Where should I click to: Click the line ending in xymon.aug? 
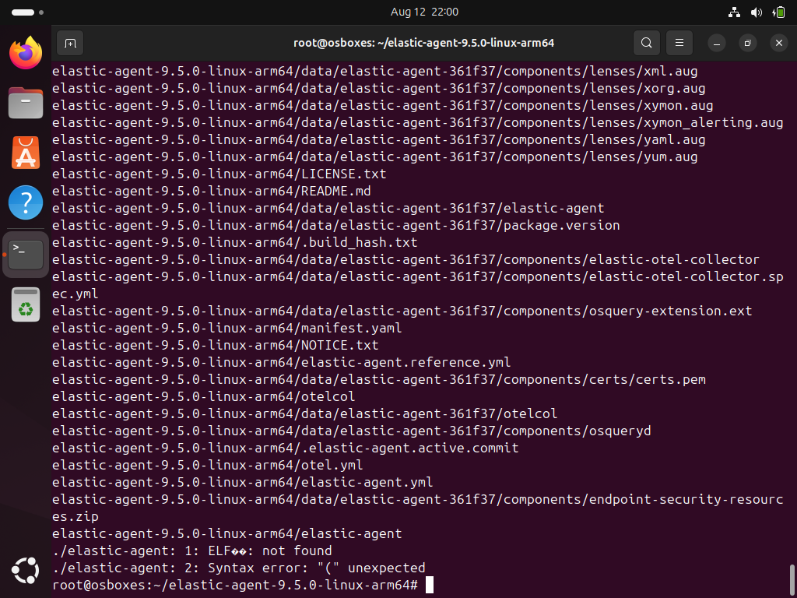[x=383, y=106]
